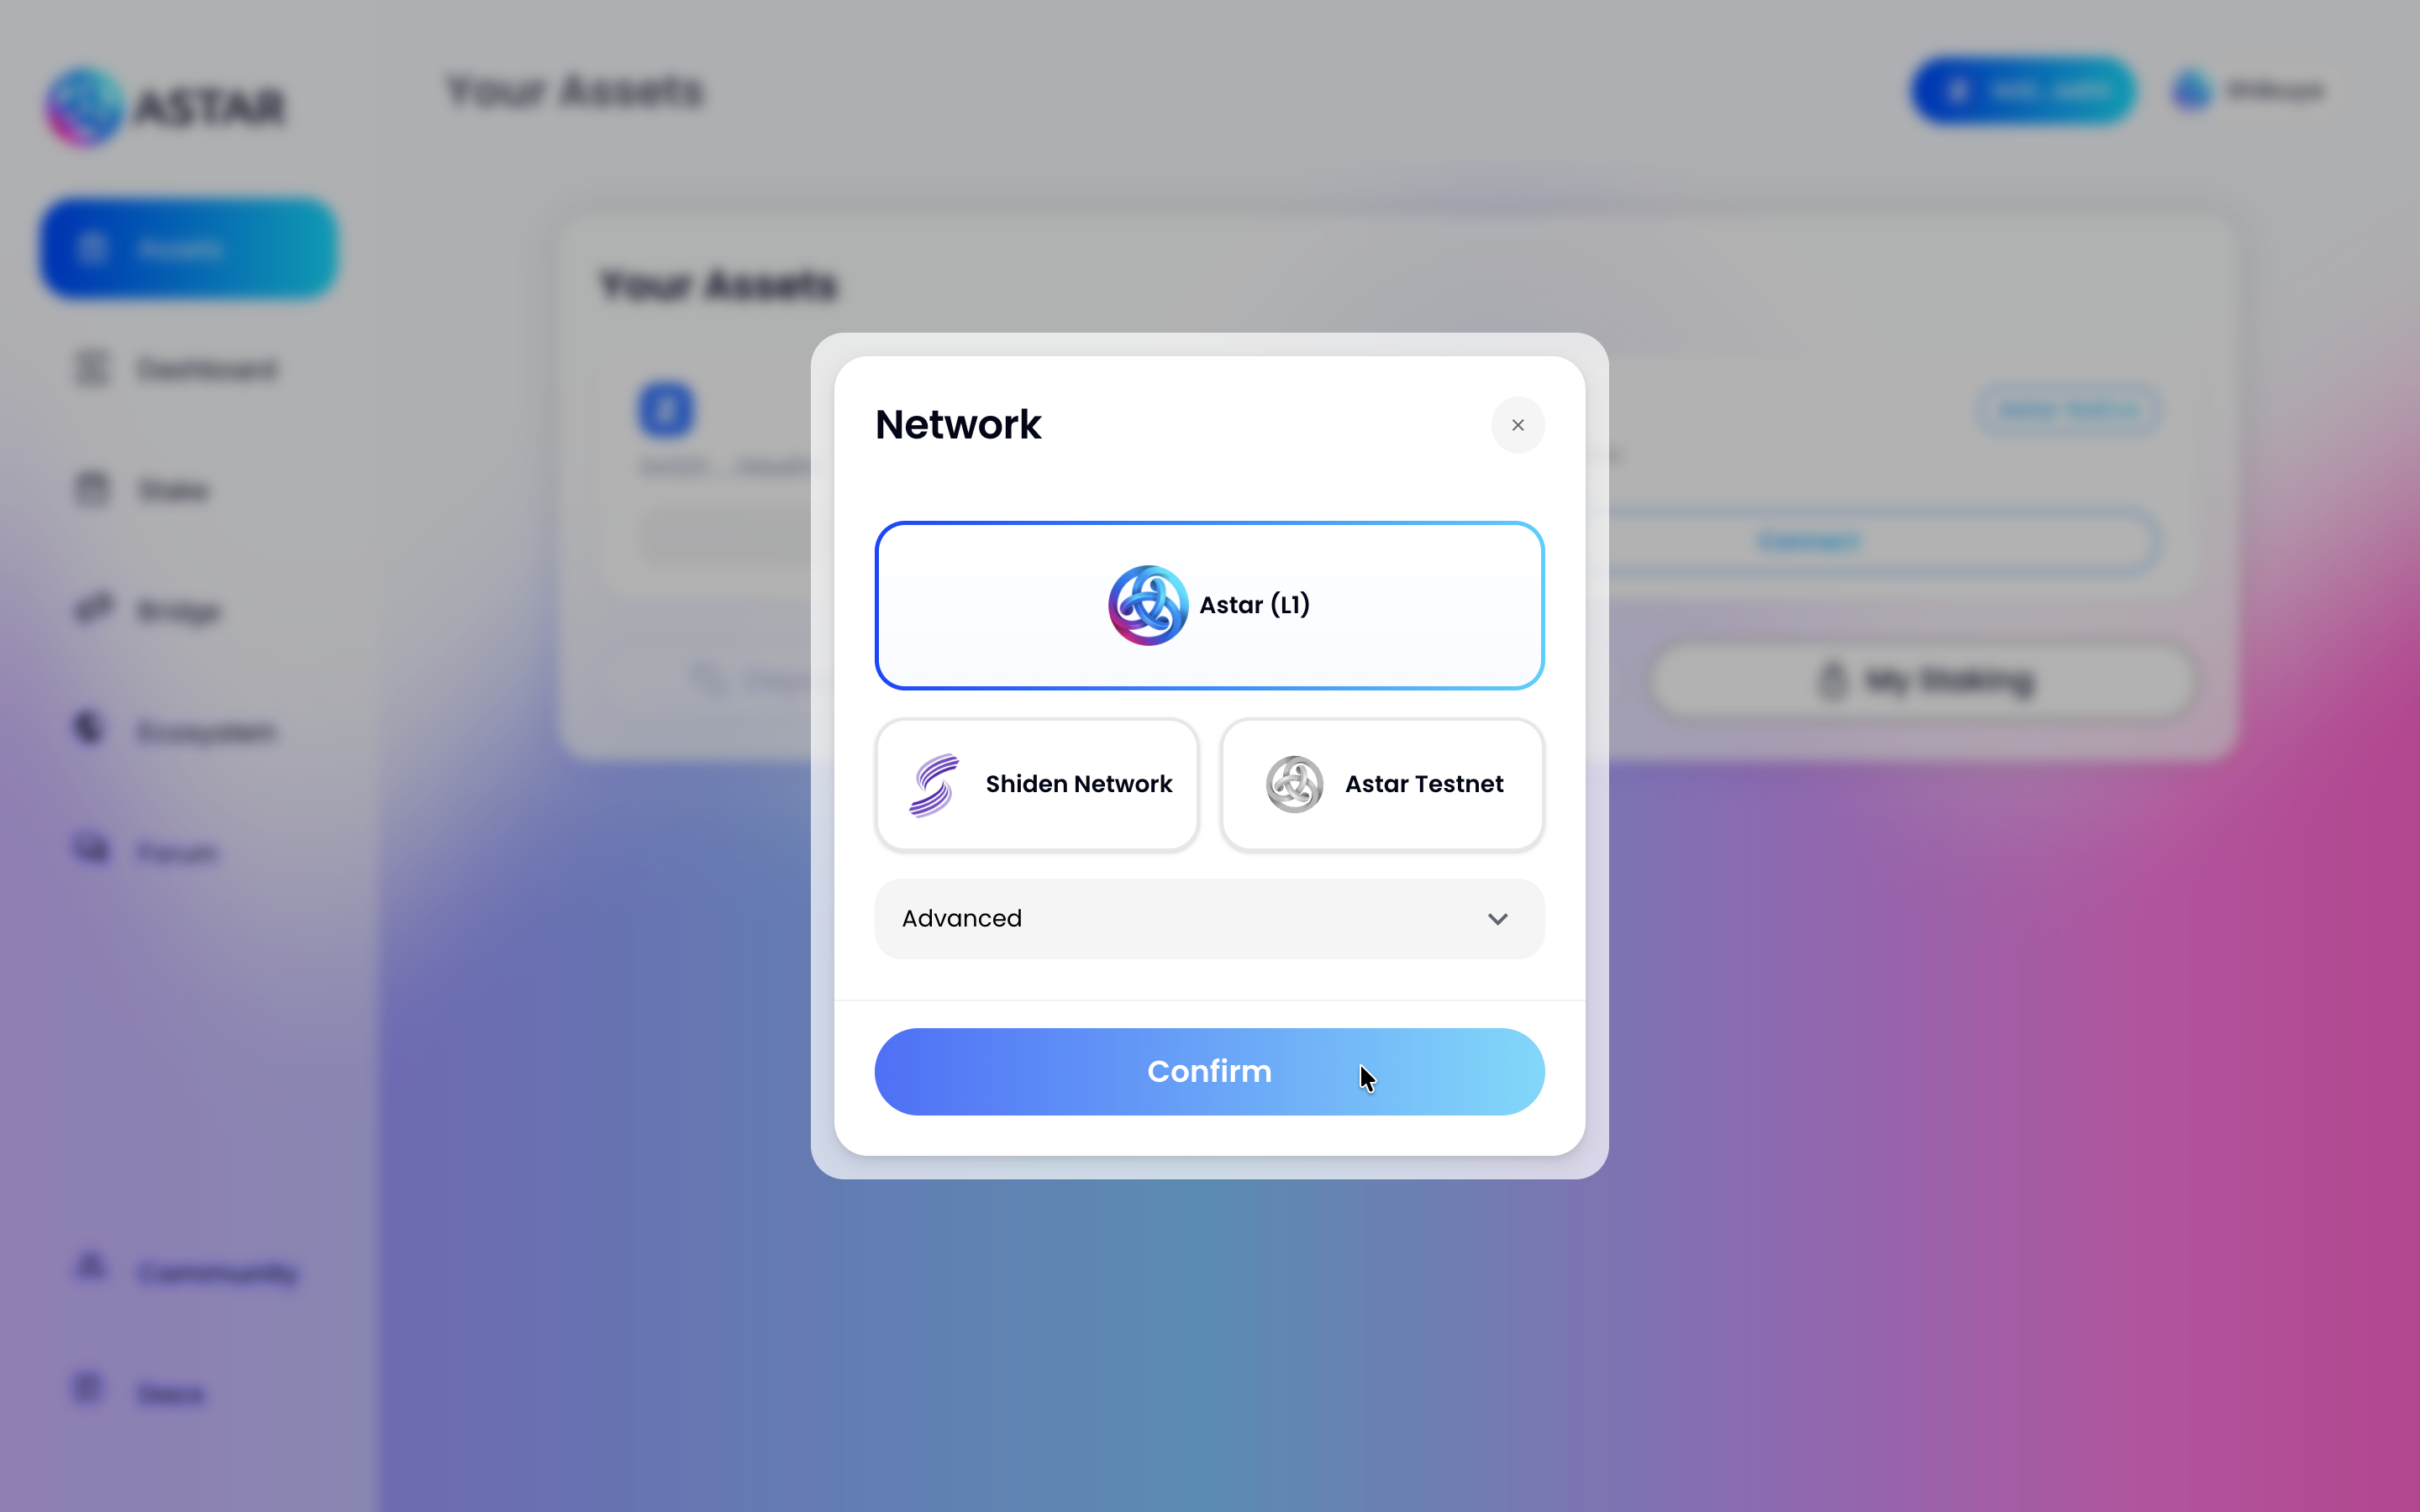2420x1512 pixels.
Task: Click the blue network button in header
Action: pos(2023,91)
